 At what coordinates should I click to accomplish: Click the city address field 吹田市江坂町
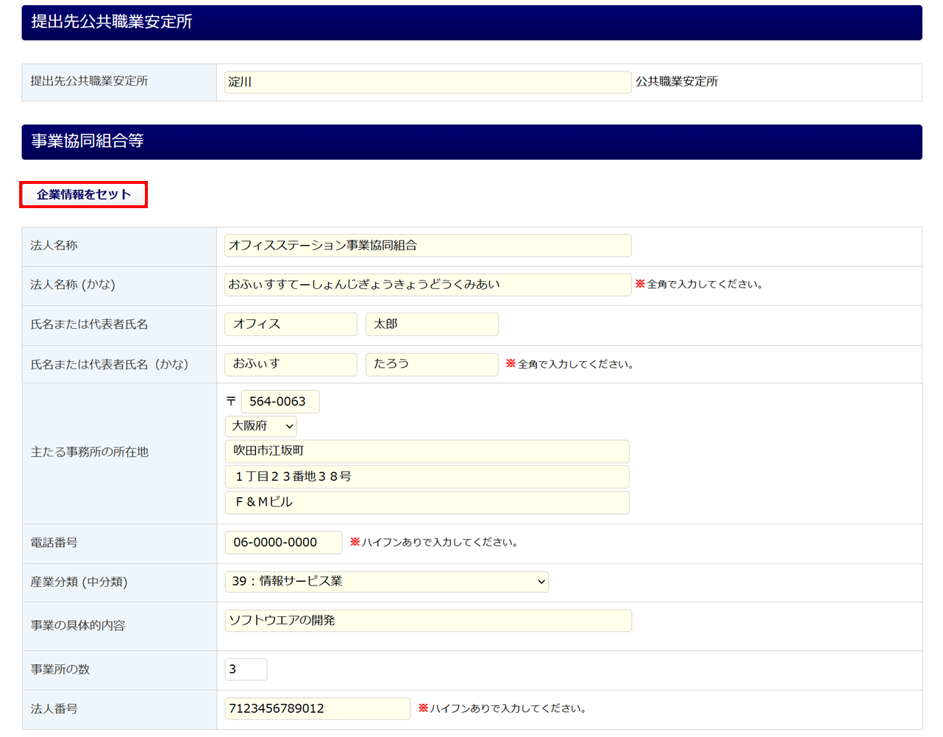click(427, 451)
